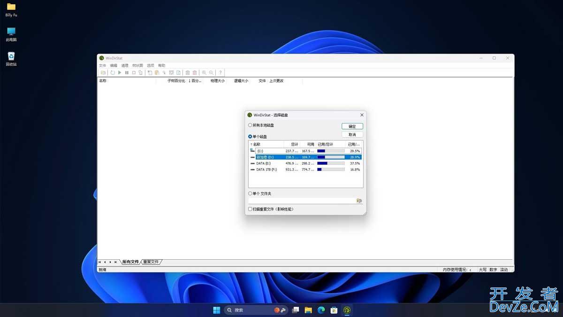
Task: Click the zoom in magnifier toolbar icon
Action: [x=204, y=73]
